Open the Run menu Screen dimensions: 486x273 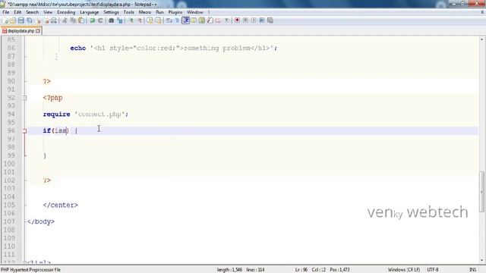click(x=159, y=12)
